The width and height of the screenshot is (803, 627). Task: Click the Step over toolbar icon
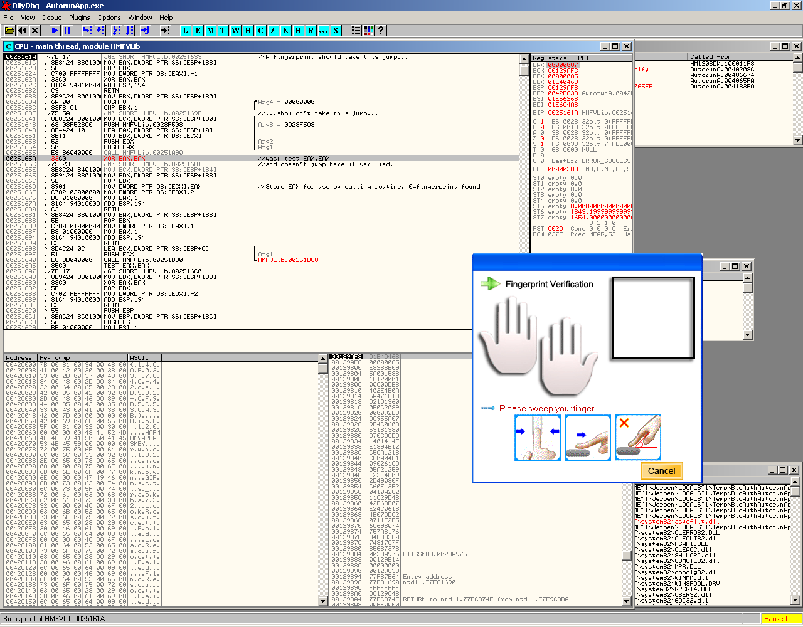click(101, 30)
